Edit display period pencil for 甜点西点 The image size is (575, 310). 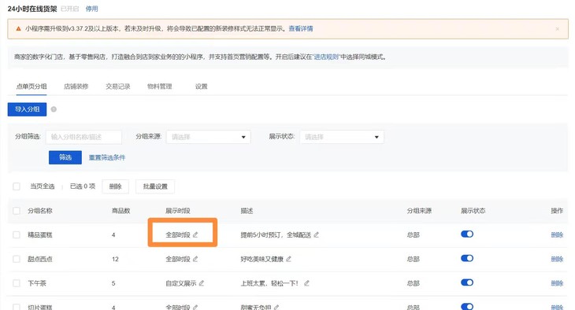point(195,259)
